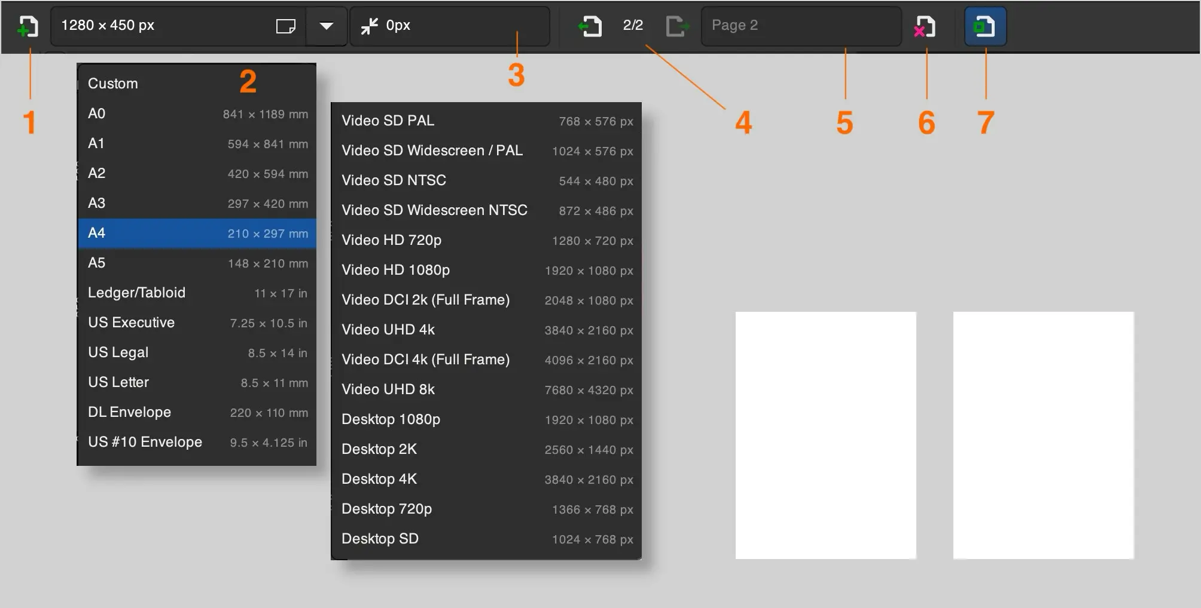The width and height of the screenshot is (1201, 608).
Task: Toggle the move overlapping objects button
Action: click(x=984, y=26)
